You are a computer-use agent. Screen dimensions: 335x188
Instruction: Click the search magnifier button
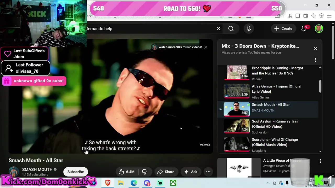231,29
